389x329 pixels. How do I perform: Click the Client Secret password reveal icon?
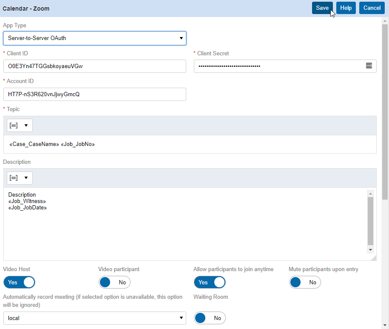(x=369, y=66)
